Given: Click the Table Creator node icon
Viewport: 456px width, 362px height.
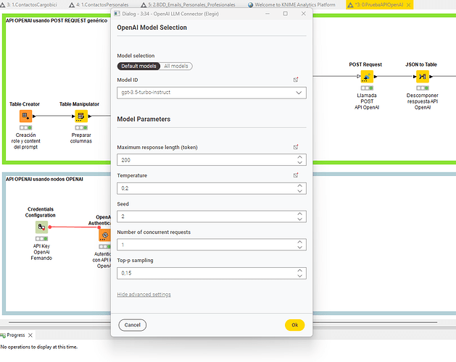Looking at the screenshot, I should click(25, 117).
